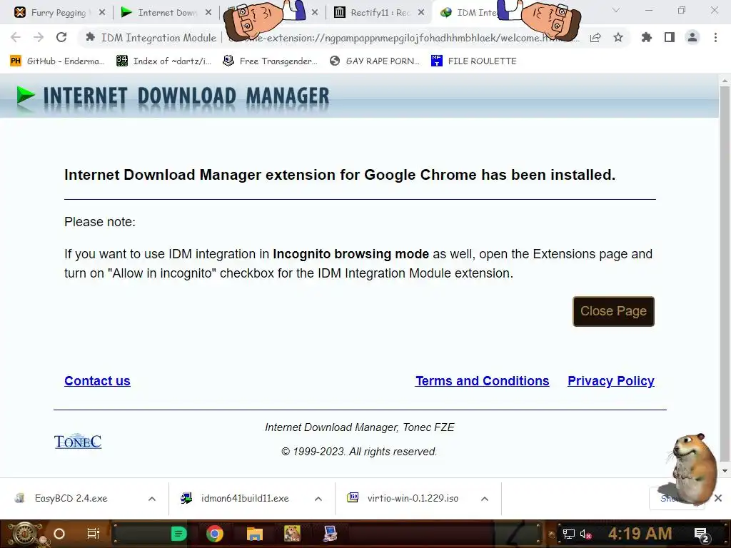Open the tab search chevron
Image resolution: width=731 pixels, height=548 pixels.
616,10
